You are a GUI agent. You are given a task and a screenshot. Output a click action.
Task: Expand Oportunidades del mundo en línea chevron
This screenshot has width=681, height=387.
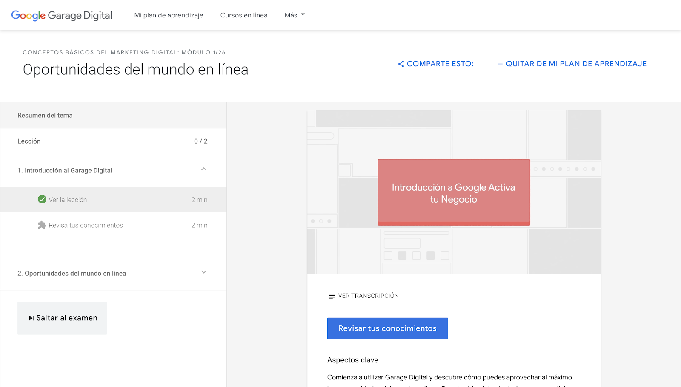point(204,272)
